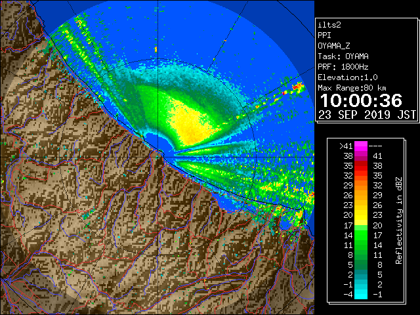Click the 'Reflectivity in dBZ' legend title
The height and width of the screenshot is (315, 420).
(399, 220)
